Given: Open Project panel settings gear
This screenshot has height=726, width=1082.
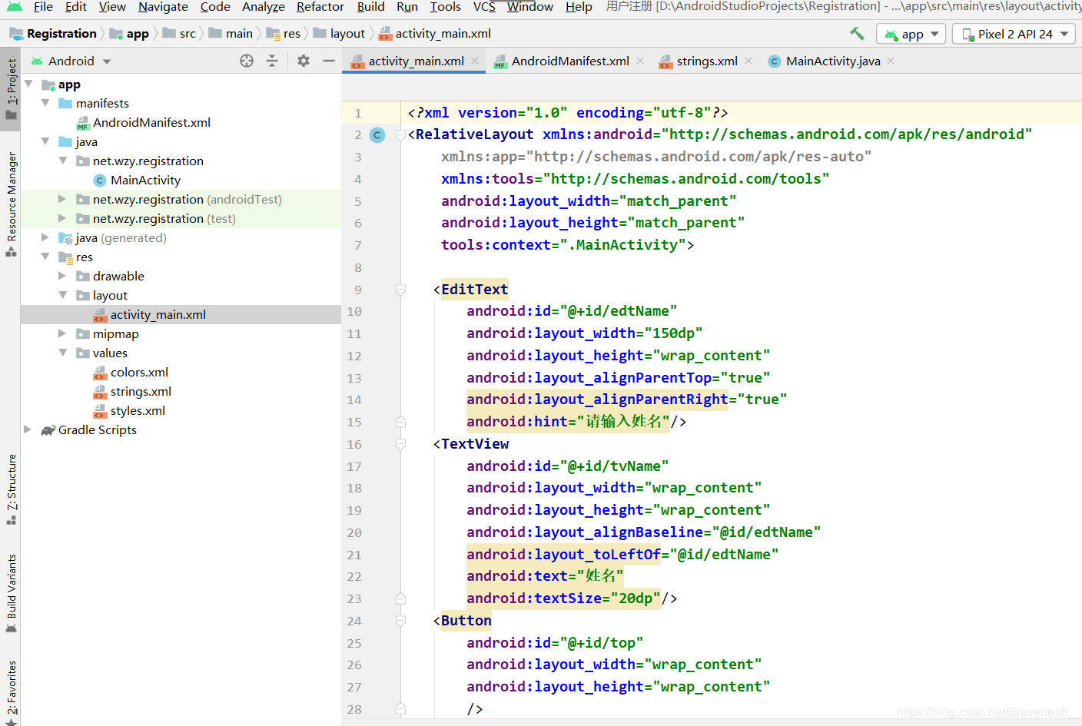Looking at the screenshot, I should click(x=304, y=61).
